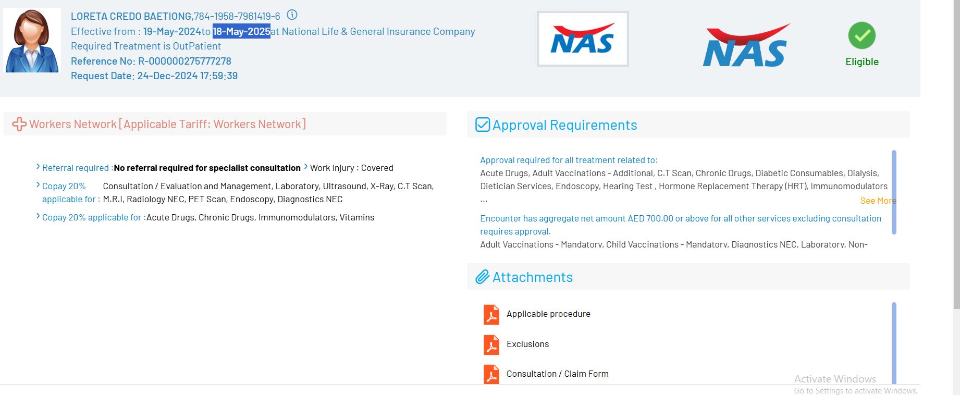Click See More in Approval Requirements
960x395 pixels.
tap(878, 201)
